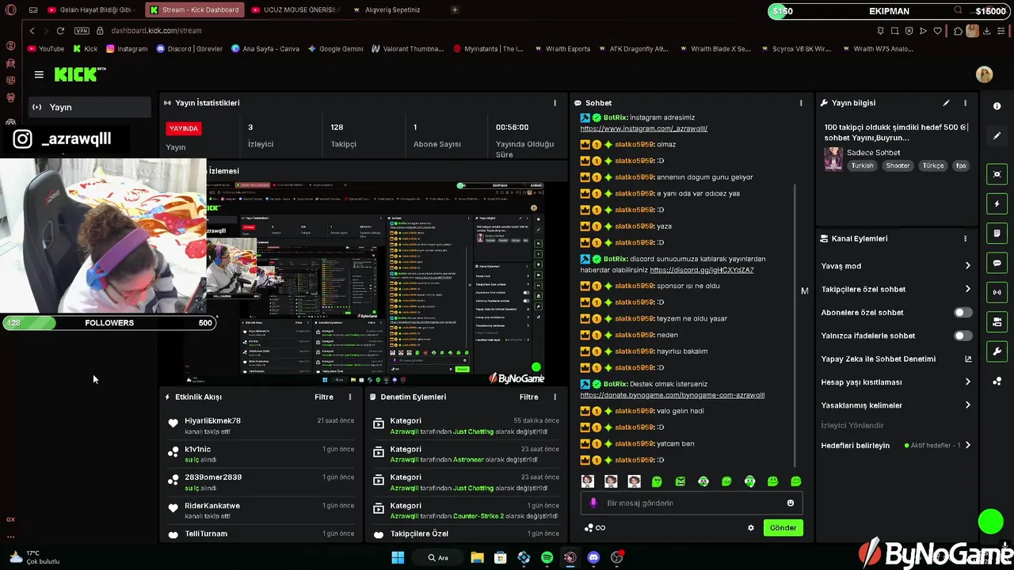The image size is (1014, 570).
Task: Open the YouTube bookmark
Action: [46, 49]
